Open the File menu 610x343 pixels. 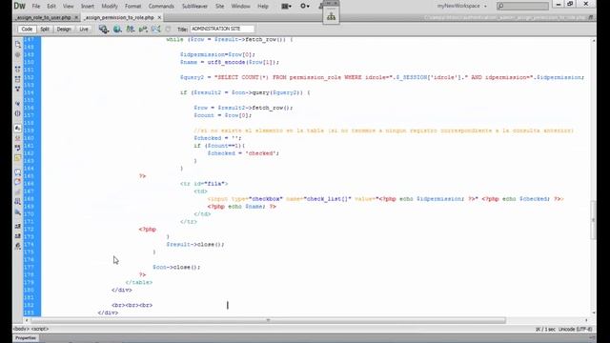click(36, 7)
